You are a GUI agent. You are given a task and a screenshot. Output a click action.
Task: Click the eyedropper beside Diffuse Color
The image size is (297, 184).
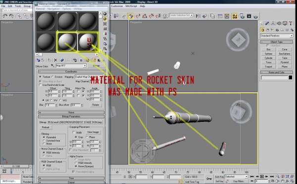tap(52, 66)
